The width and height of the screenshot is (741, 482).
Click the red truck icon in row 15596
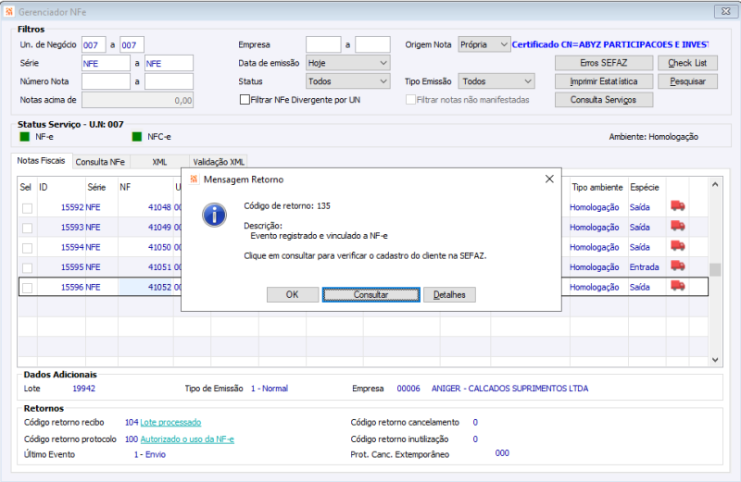coord(678,286)
